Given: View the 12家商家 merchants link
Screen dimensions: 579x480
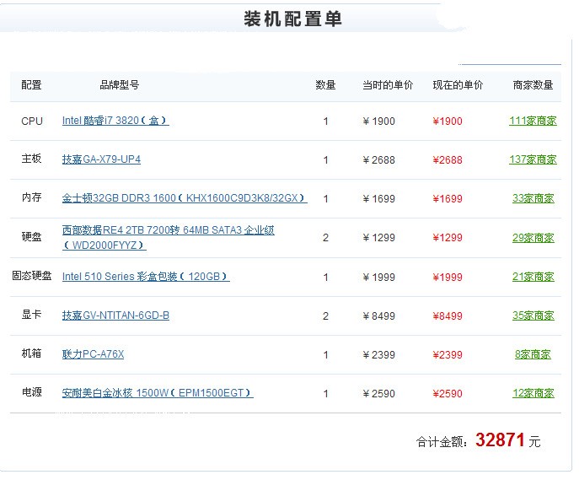Looking at the screenshot, I should [533, 393].
